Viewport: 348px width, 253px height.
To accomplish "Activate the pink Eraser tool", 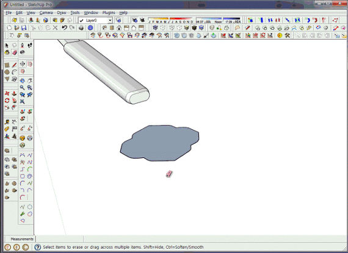I will (15, 52).
